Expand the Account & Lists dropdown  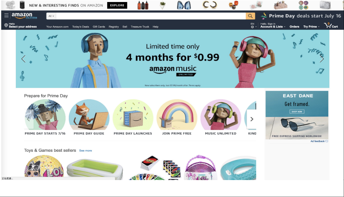click(x=273, y=27)
